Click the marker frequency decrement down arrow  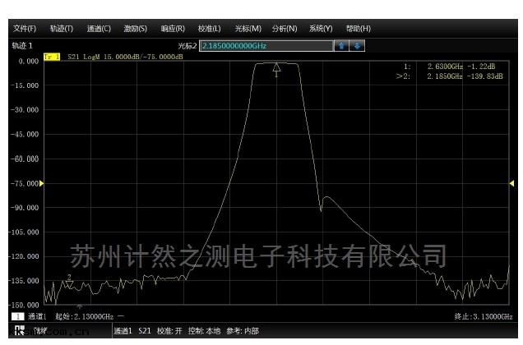(357, 45)
